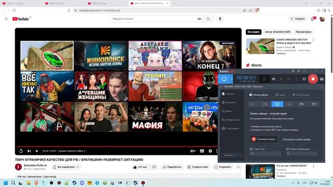Open the recording mode dropdown arrow in Bandicam
The height and width of the screenshot is (187, 333).
point(232,79)
